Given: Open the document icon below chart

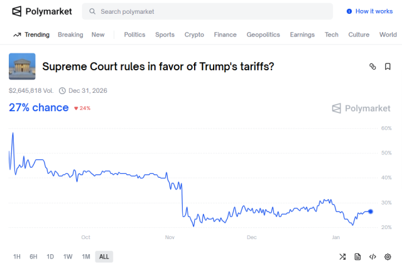Looking at the screenshot, I should pos(357,257).
